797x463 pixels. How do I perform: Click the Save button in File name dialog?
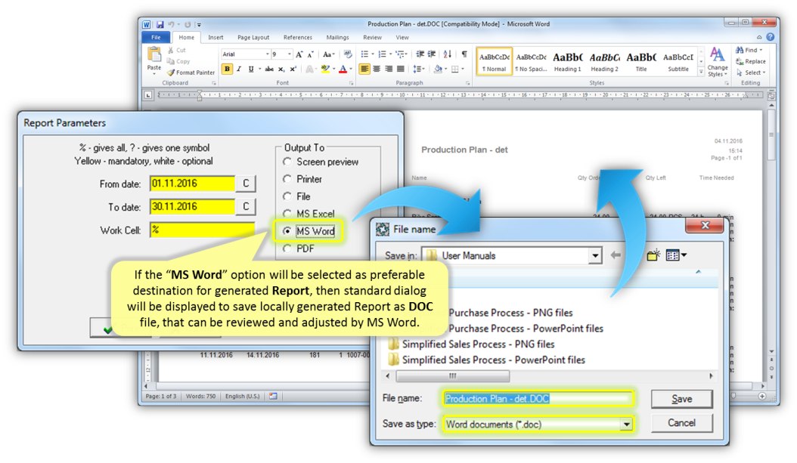681,399
